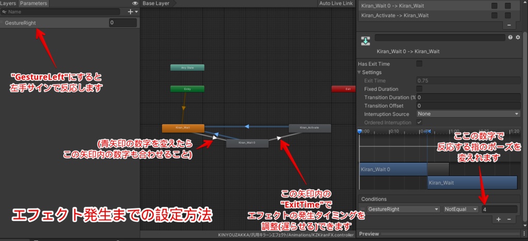The width and height of the screenshot is (528, 241).
Task: Select the Any State node
Action: [187, 67]
